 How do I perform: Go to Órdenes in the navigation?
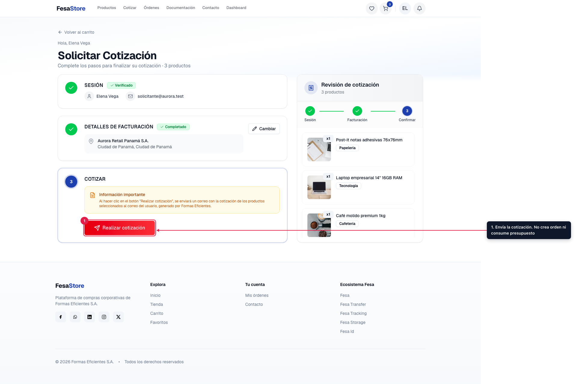[x=151, y=8]
